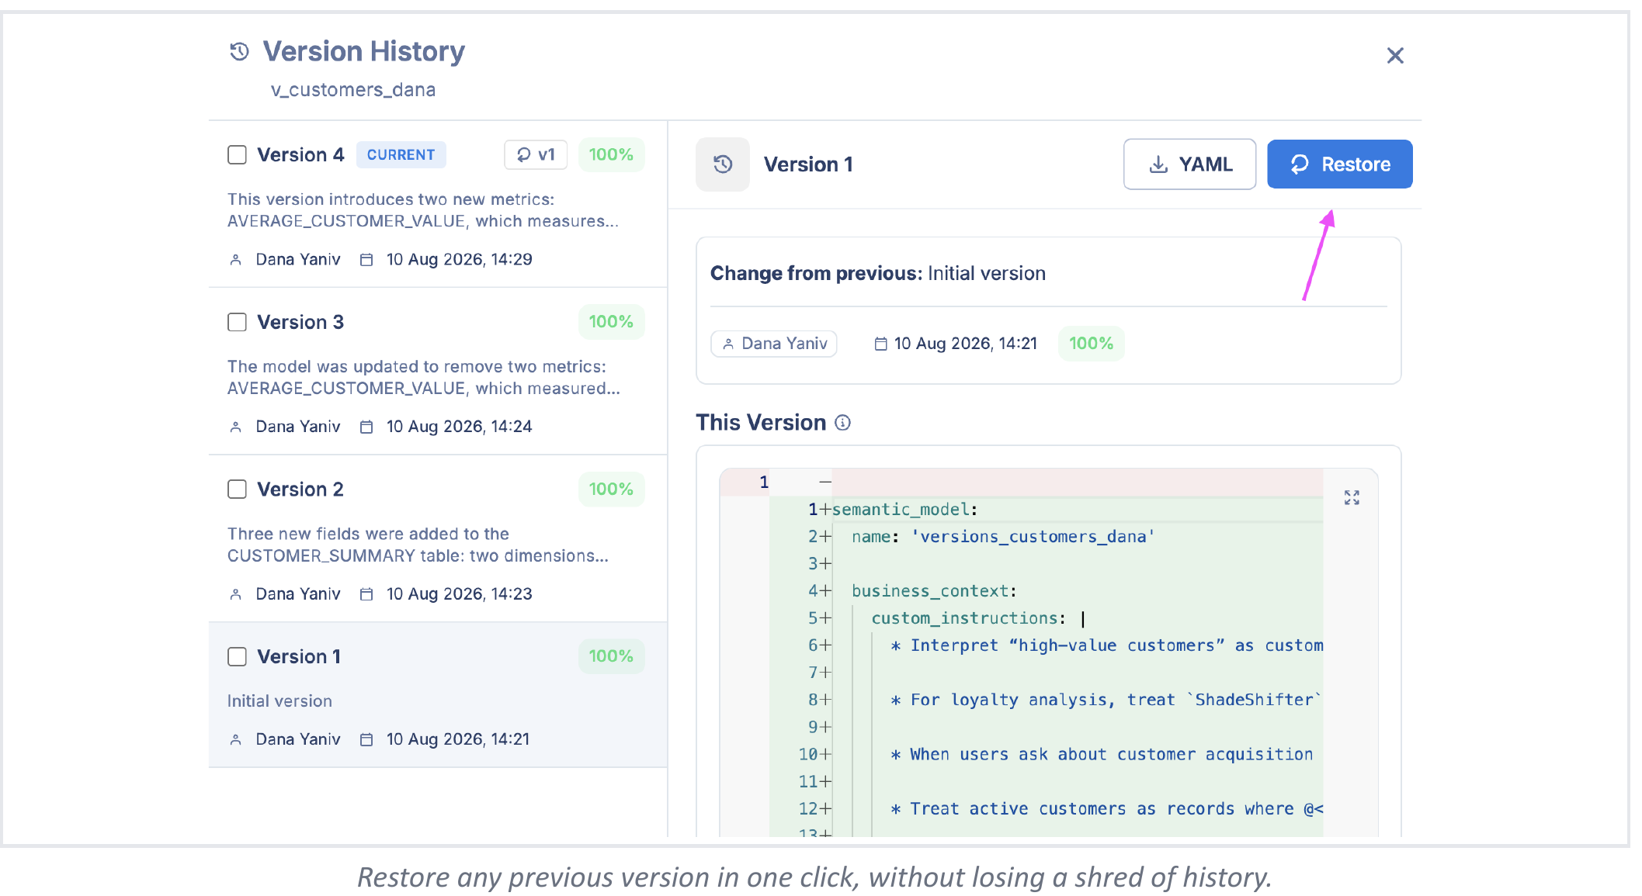Click the user icon on Version 3 row
The image size is (1642, 896).
(236, 427)
